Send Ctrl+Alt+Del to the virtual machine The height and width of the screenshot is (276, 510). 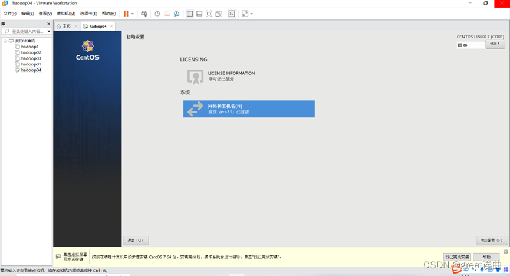(144, 14)
